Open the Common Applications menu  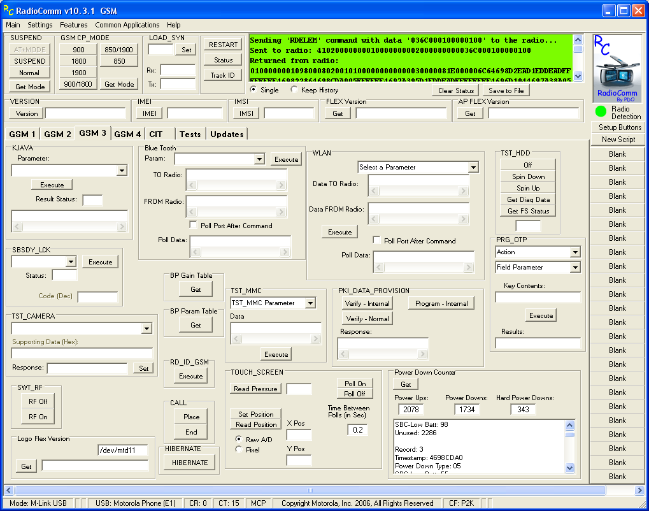(x=127, y=25)
